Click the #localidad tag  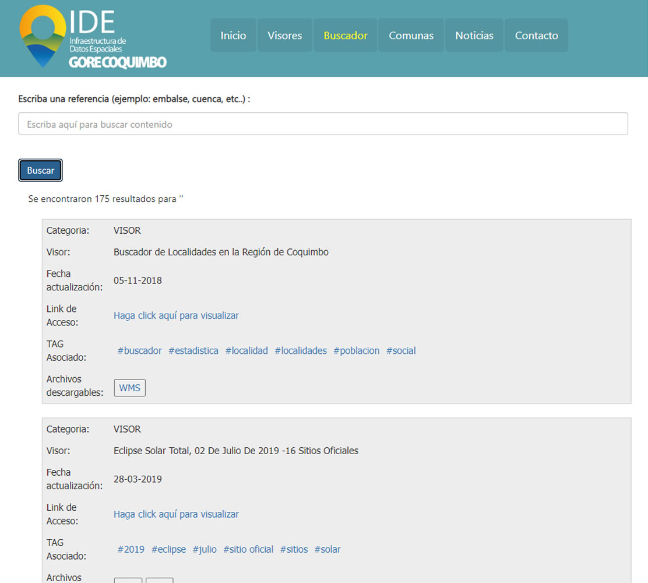click(x=246, y=350)
